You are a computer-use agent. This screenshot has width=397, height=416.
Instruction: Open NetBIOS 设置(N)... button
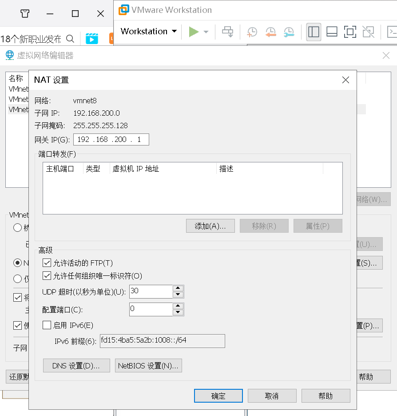click(148, 366)
